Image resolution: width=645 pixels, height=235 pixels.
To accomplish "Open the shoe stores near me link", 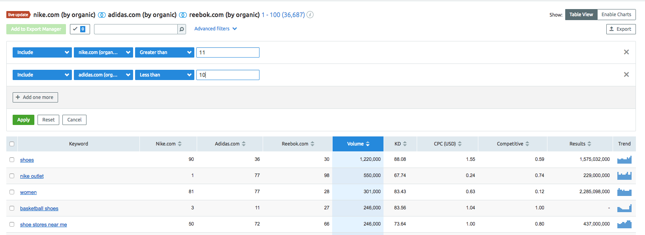I will pyautogui.click(x=43, y=225).
